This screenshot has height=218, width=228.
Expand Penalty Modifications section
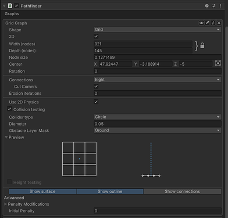[x=6, y=204]
